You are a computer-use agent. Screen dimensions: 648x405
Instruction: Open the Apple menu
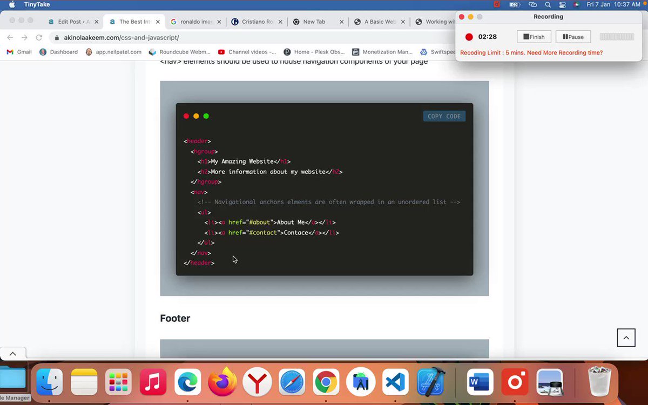[x=12, y=4]
